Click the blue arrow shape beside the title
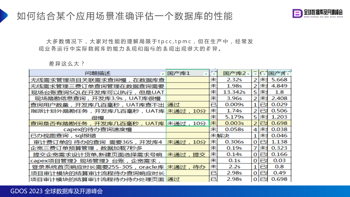The image size is (350, 197). point(3,16)
